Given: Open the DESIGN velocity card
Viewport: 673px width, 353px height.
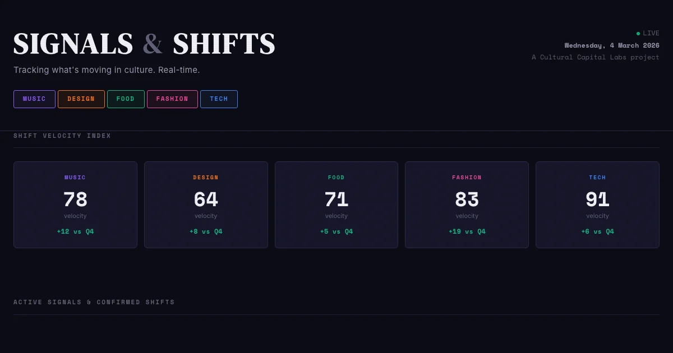Looking at the screenshot, I should tap(206, 205).
